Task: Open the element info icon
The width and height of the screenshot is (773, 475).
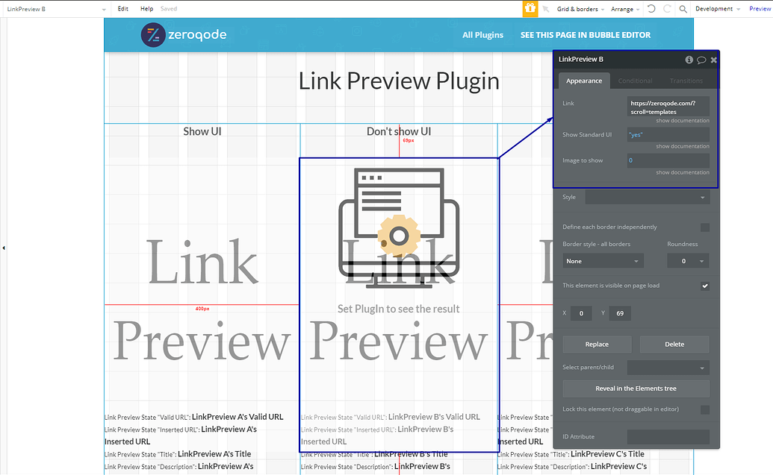Action: pos(689,60)
